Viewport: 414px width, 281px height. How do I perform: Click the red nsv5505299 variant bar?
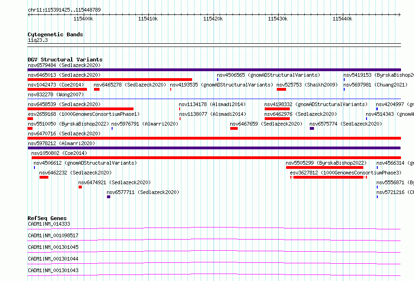click(x=325, y=167)
